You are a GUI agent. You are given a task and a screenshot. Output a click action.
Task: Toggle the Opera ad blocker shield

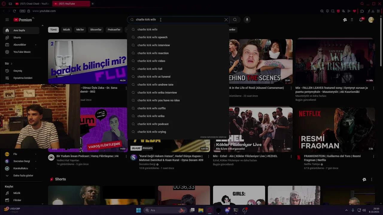[338, 11]
